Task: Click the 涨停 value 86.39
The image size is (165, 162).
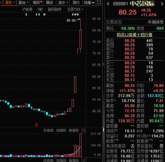Action: [x=130, y=116]
